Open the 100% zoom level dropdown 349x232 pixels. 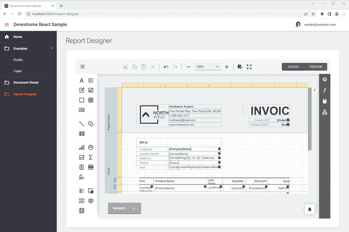click(x=208, y=67)
